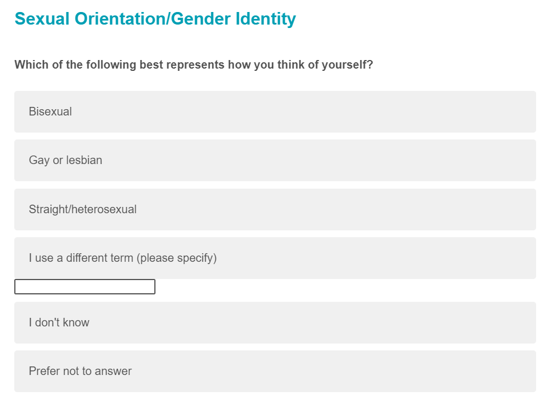
Task: Click the "Bisexual" label text
Action: pyautogui.click(x=50, y=111)
